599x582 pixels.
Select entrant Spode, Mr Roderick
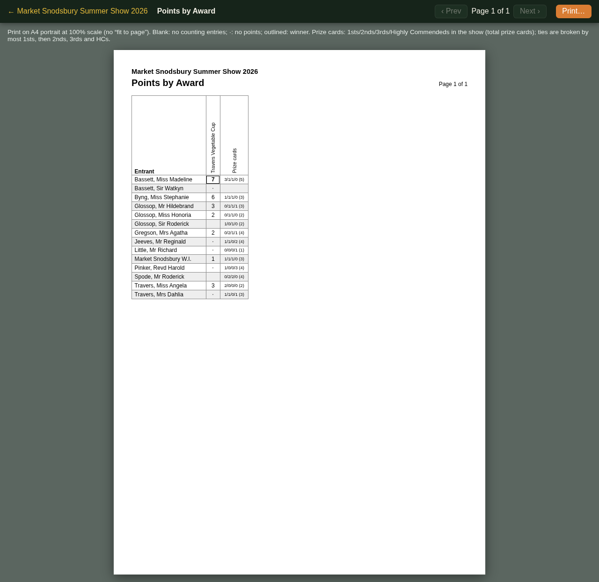(x=169, y=277)
